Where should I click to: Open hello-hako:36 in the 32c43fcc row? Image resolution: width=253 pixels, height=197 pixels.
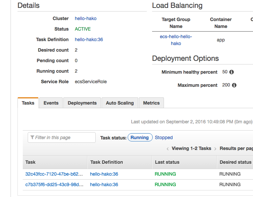click(104, 174)
